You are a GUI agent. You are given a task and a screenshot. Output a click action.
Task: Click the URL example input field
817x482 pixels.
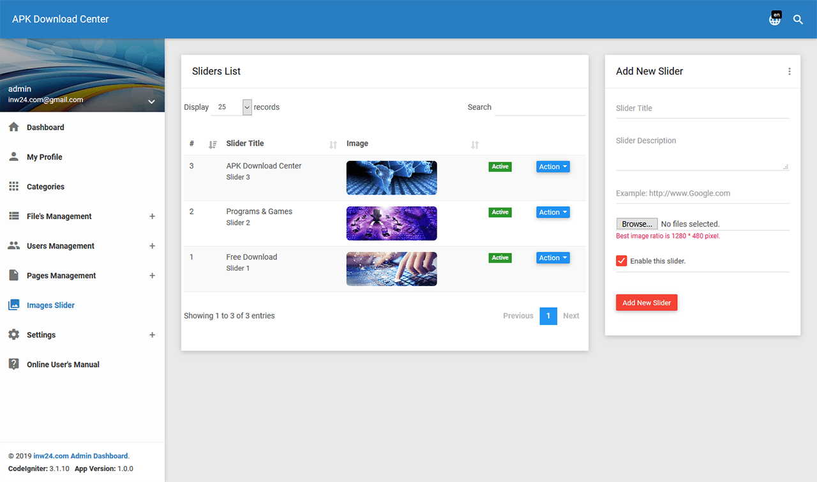703,193
